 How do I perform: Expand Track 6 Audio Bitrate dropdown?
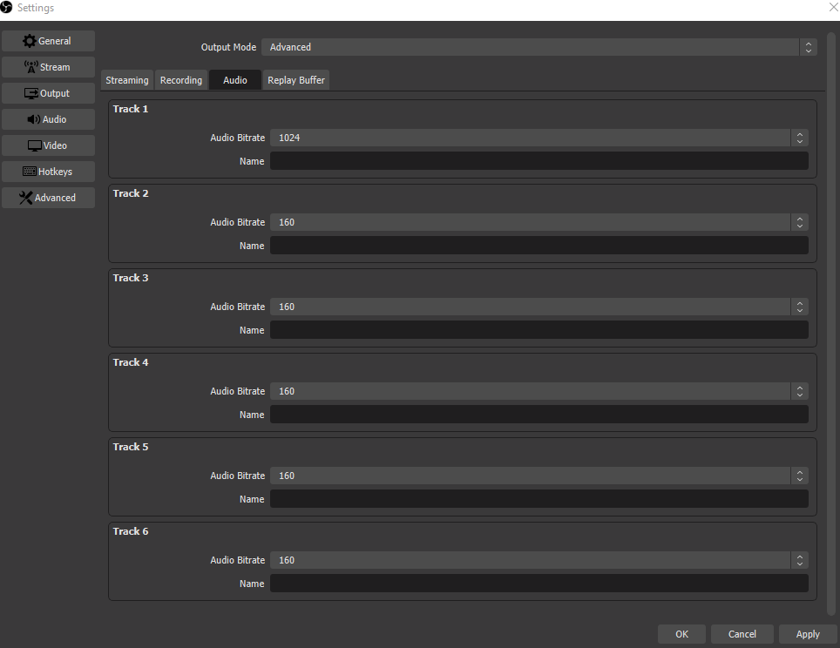[x=539, y=560]
